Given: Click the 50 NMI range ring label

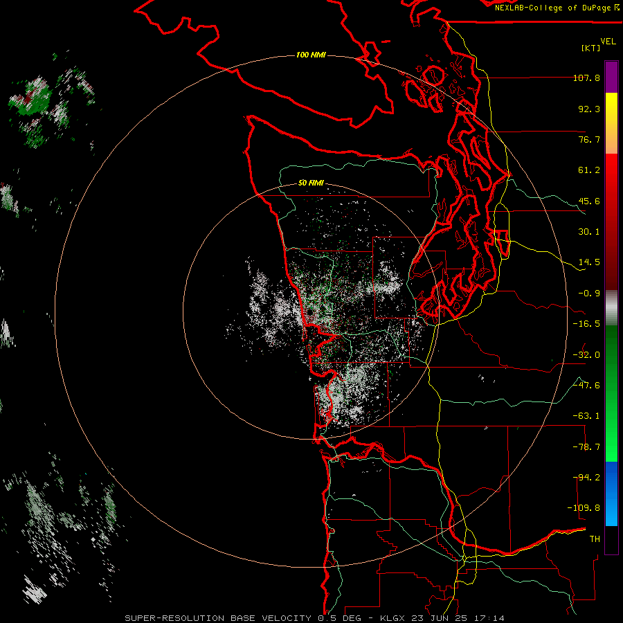Looking at the screenshot, I should click(x=311, y=183).
